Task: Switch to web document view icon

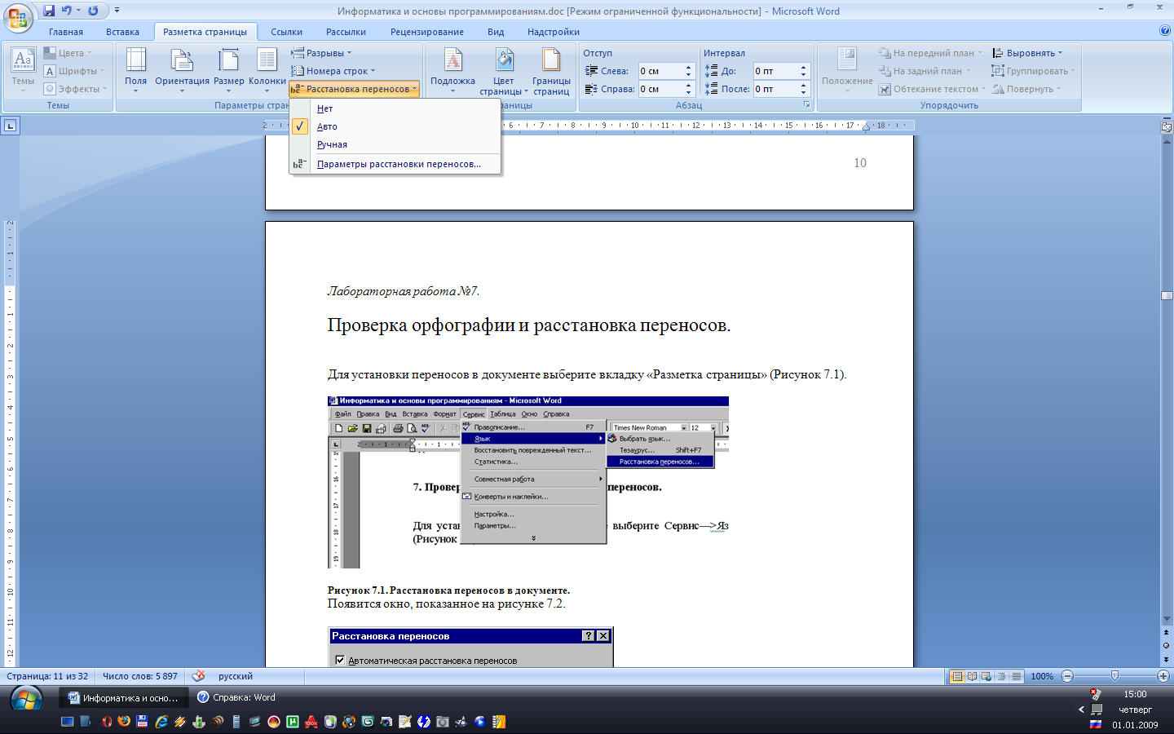Action: click(987, 676)
